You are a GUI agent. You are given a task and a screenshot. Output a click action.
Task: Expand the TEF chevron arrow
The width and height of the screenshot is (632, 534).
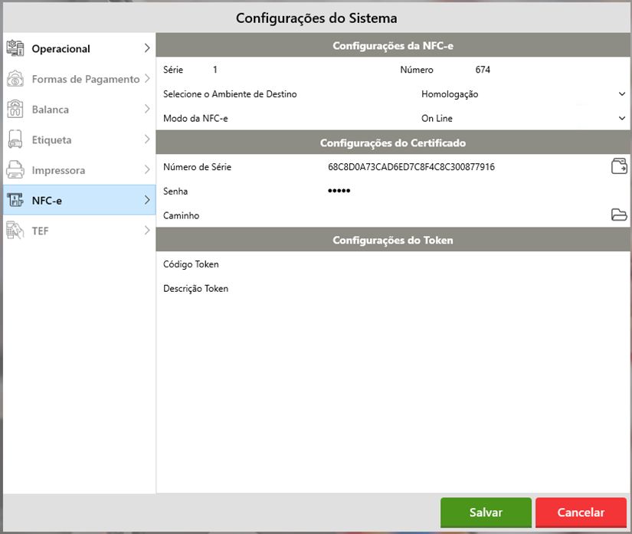pyautogui.click(x=146, y=231)
